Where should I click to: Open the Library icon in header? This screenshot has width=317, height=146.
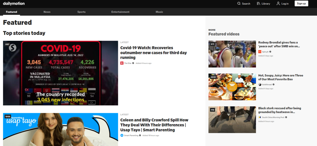point(258,3)
